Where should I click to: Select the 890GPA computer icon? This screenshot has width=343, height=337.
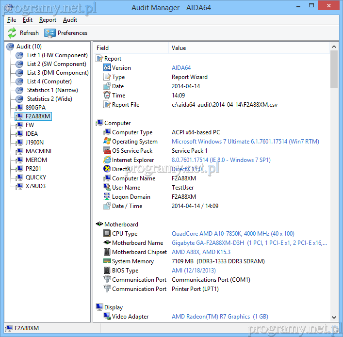click(19, 108)
